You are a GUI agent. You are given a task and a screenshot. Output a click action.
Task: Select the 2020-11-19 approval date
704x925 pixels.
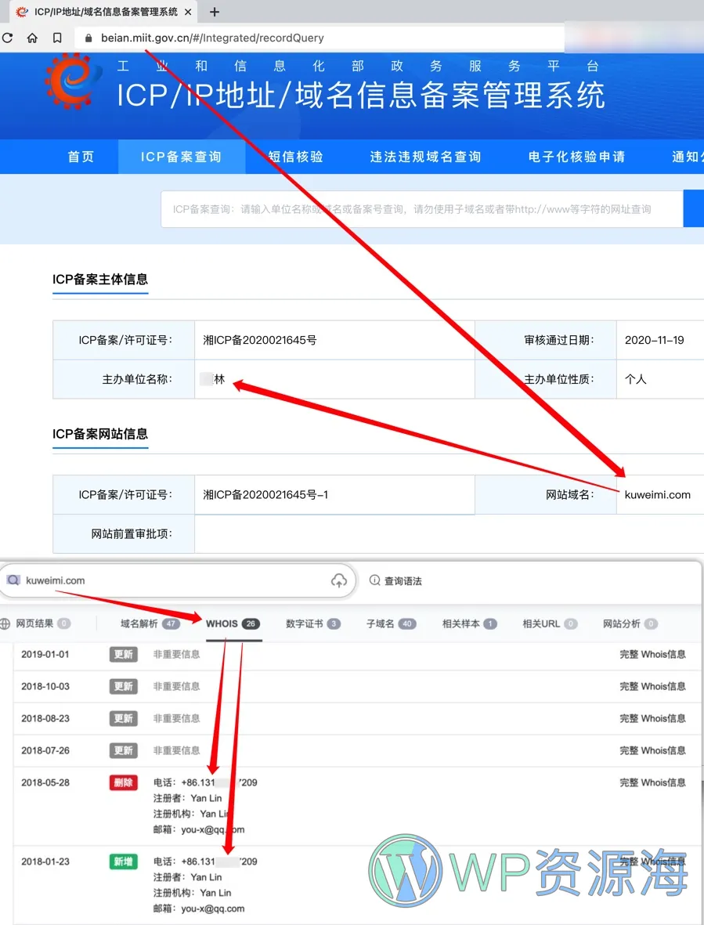click(x=655, y=341)
